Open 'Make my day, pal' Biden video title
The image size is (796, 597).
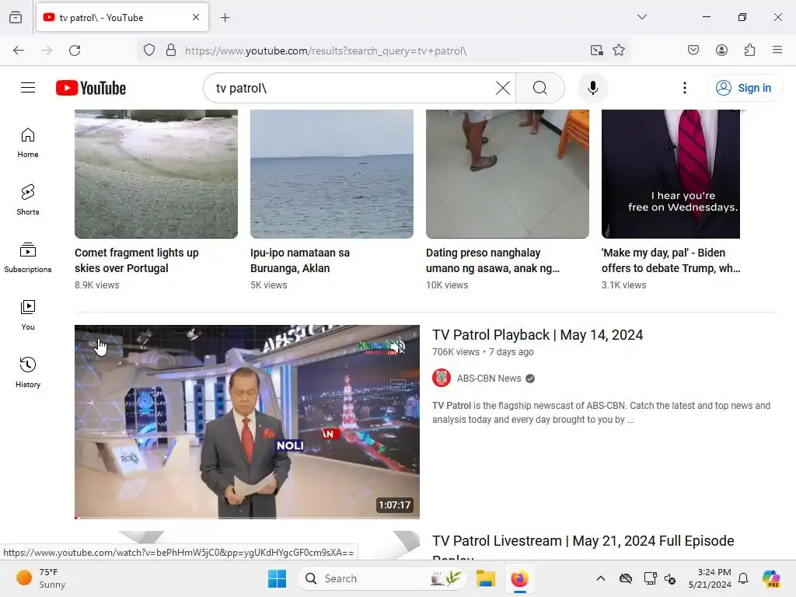(671, 260)
